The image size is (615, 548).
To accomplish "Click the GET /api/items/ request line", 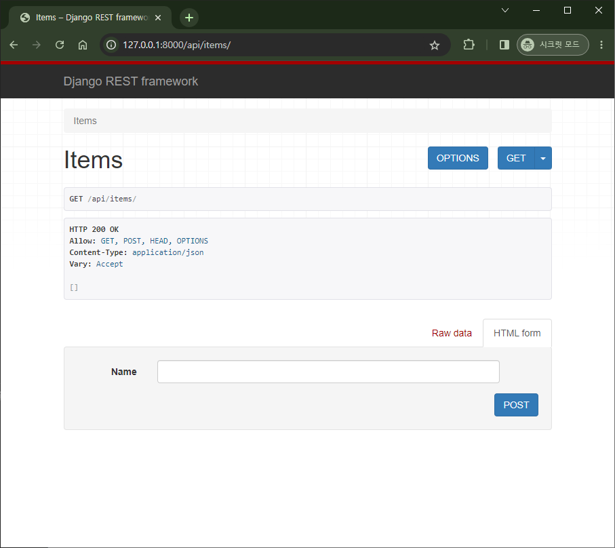I will coord(103,199).
